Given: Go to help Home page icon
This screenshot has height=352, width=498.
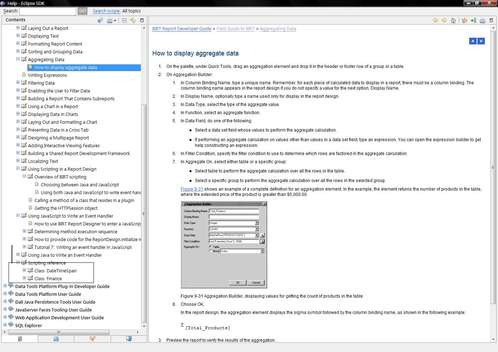Looking at the screenshot, I should click(x=453, y=21).
